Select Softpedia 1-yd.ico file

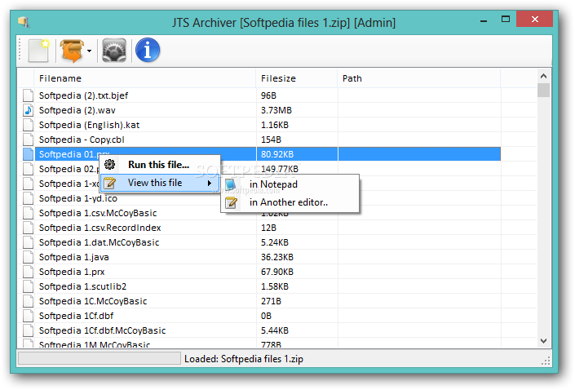point(78,198)
